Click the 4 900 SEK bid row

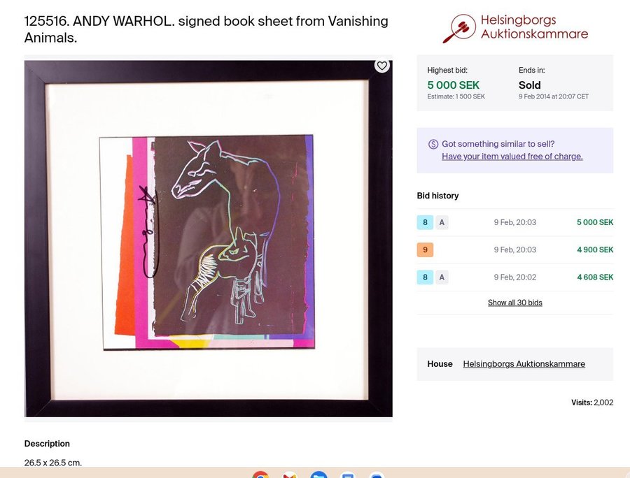click(x=515, y=249)
